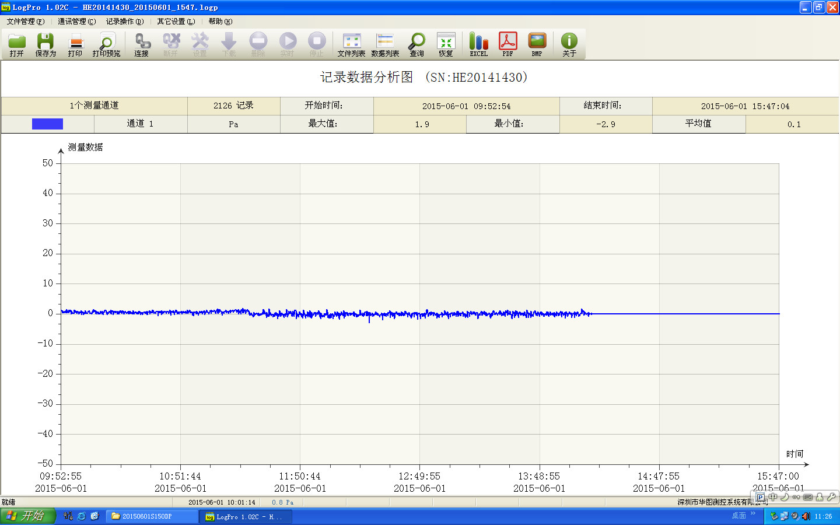Show the 数据列表 (Data List) table
The height and width of the screenshot is (525, 840).
click(385, 44)
